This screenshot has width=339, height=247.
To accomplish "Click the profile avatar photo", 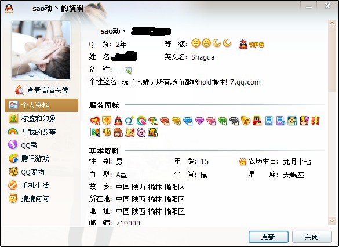I will 41,50.
